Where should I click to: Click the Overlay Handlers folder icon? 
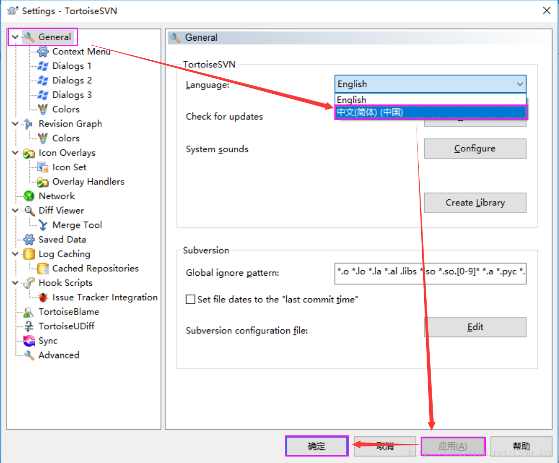pyautogui.click(x=43, y=182)
